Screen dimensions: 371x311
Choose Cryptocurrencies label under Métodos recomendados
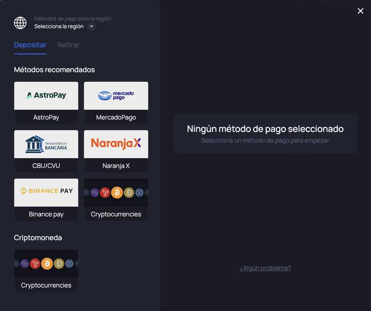(x=116, y=214)
